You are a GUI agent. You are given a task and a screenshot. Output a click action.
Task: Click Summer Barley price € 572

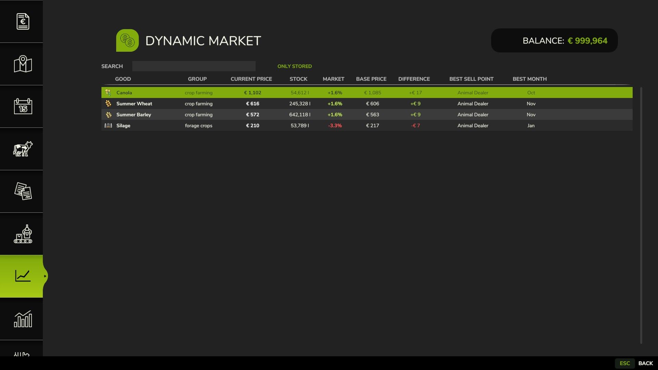point(253,114)
